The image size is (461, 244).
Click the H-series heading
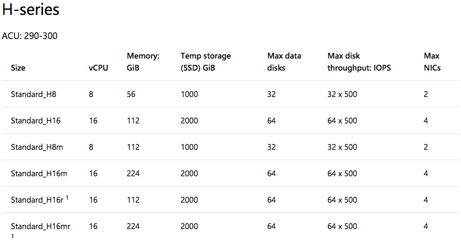coord(30,9)
